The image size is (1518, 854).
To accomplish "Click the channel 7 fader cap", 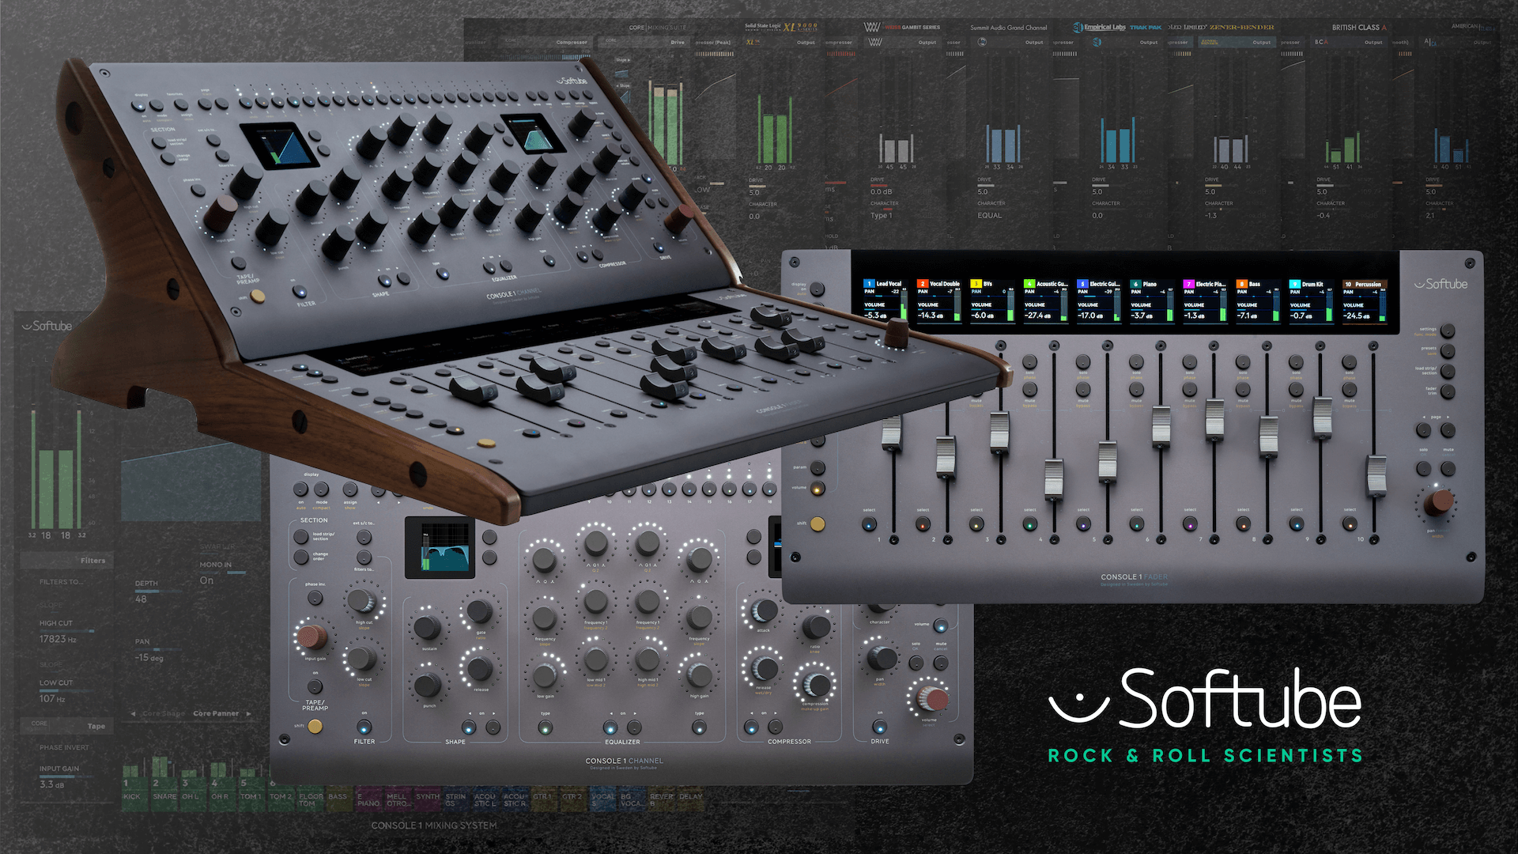I will (x=1214, y=420).
